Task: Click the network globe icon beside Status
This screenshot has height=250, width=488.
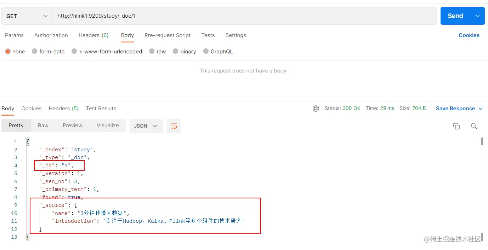Action: [x=316, y=109]
